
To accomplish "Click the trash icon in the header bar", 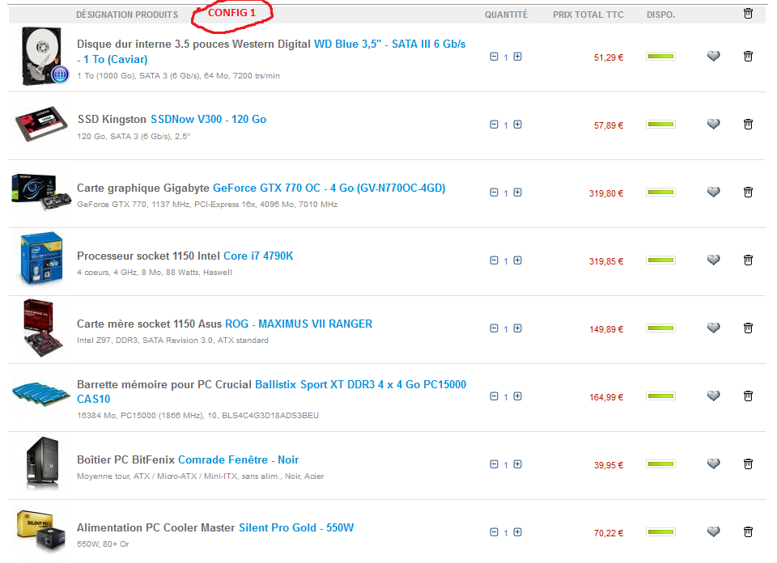I will pyautogui.click(x=748, y=14).
